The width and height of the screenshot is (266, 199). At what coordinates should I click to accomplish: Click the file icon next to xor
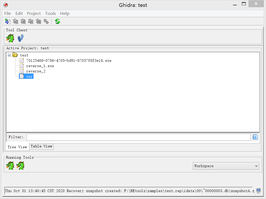pos(22,76)
